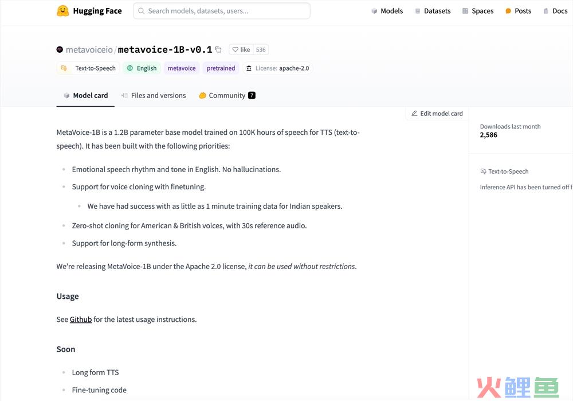
Task: Switch to the Model card tab
Action: coord(85,95)
